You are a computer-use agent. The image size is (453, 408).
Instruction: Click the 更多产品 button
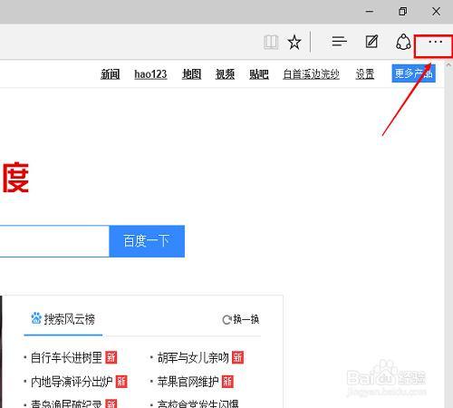(413, 73)
